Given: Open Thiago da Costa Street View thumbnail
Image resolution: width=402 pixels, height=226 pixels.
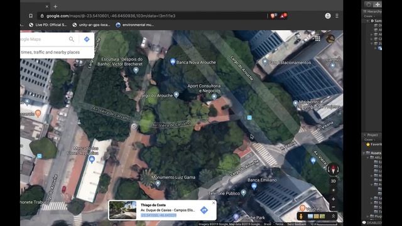Looking at the screenshot, I should tap(122, 210).
